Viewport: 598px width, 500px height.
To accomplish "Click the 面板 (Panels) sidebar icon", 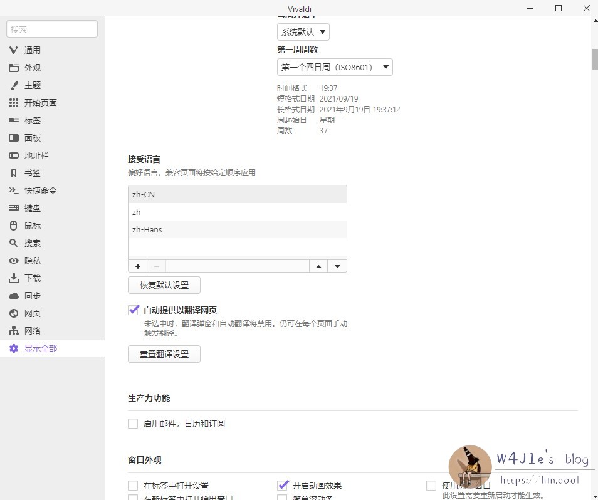I will coord(33,138).
